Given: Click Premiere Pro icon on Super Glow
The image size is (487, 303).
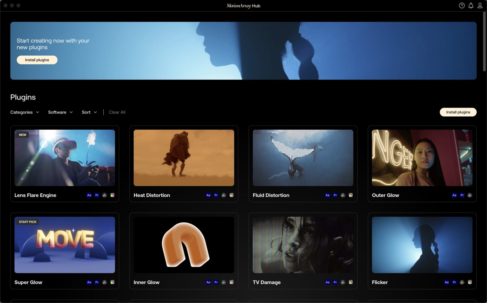Looking at the screenshot, I should (x=97, y=282).
